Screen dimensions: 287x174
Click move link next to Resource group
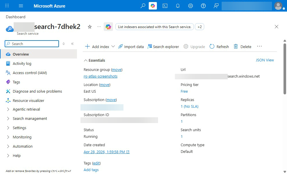pos(116,70)
